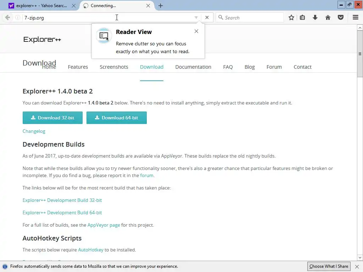Close the Mozilla data notification bar
Viewport: 363px width, 272px height.
(357, 267)
